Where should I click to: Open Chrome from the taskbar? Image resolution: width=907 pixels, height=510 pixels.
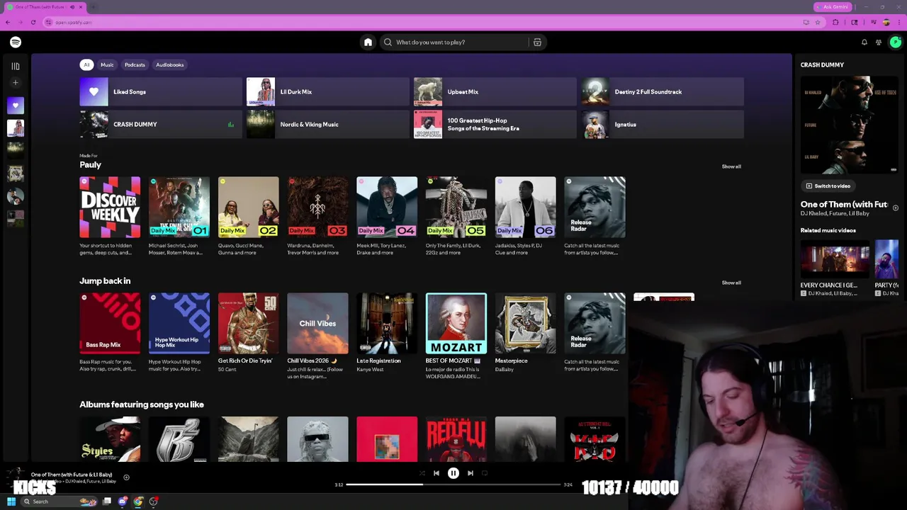tap(138, 501)
